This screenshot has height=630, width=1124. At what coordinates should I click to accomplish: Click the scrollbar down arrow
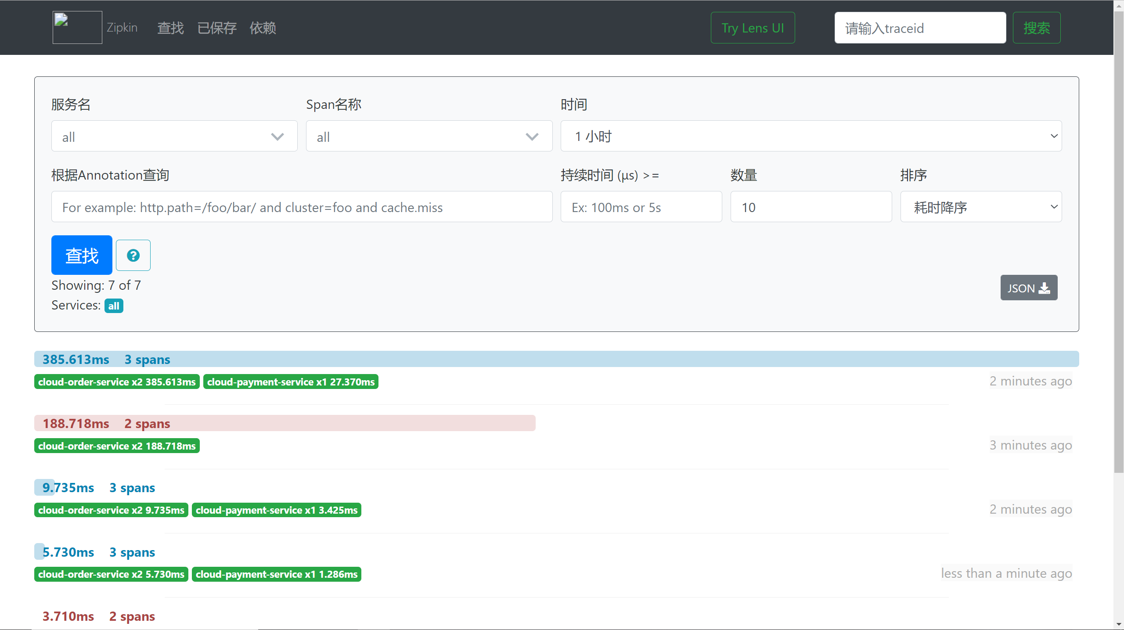(x=1118, y=624)
